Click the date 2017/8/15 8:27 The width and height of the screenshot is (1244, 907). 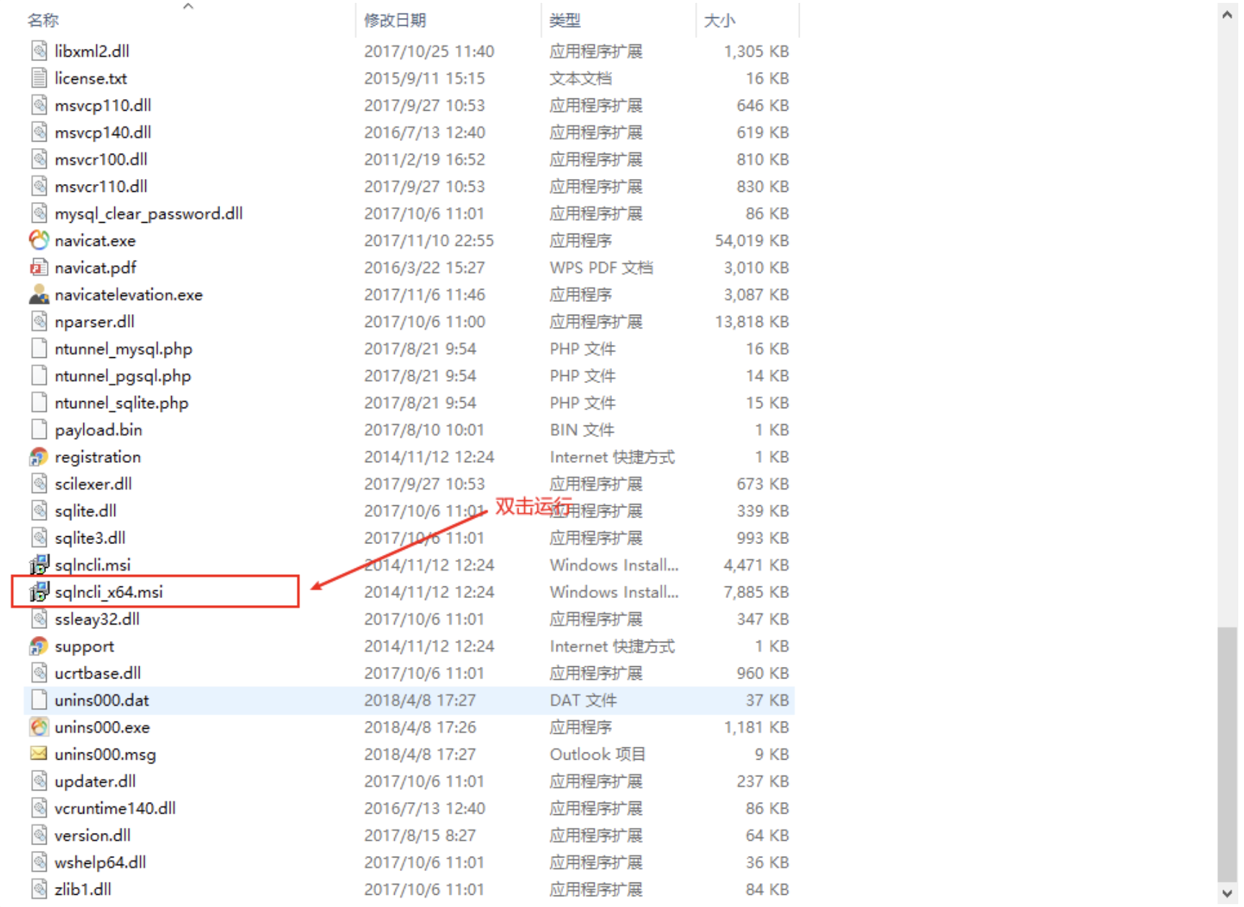420,836
